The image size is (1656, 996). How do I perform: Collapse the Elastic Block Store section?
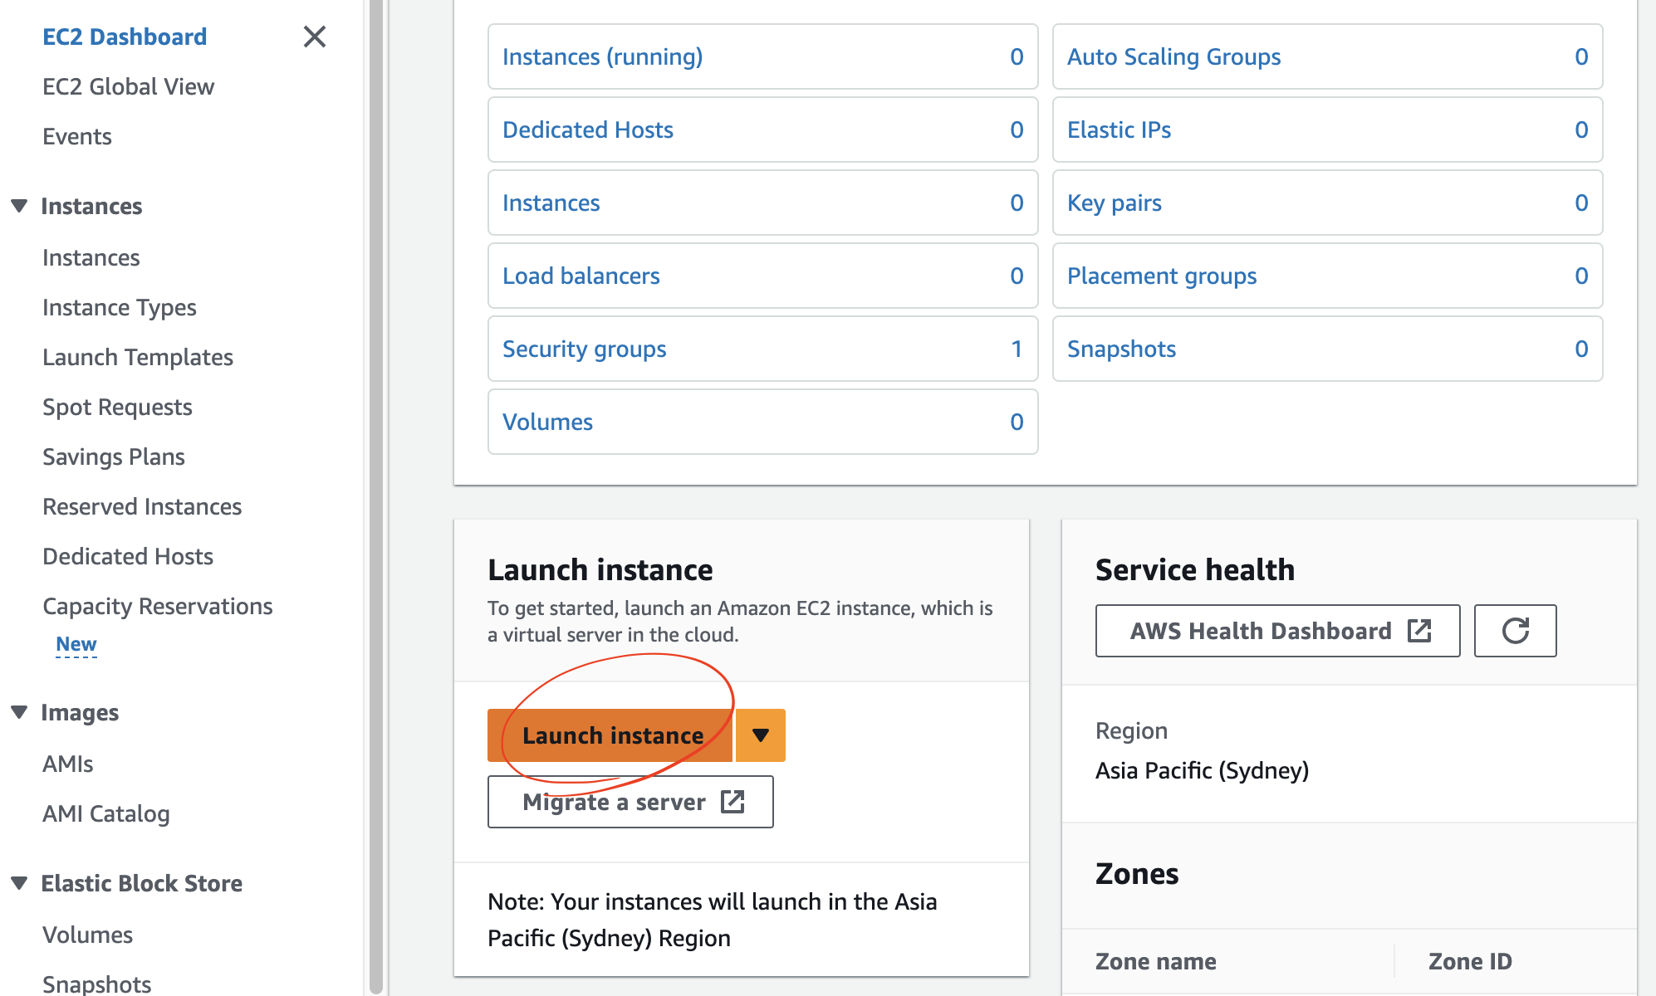tap(20, 883)
